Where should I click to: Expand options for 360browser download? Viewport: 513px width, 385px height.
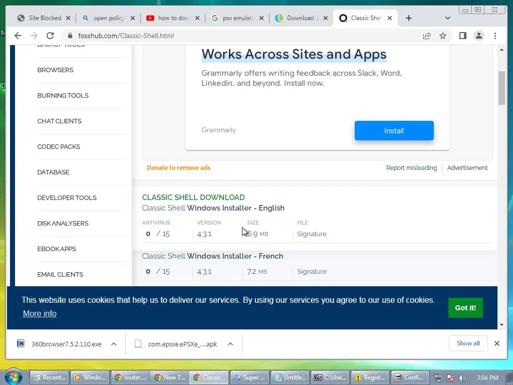(x=114, y=344)
